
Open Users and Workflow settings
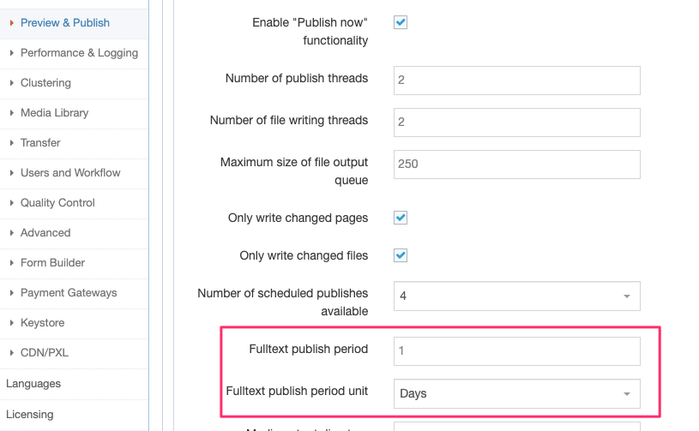click(x=70, y=173)
